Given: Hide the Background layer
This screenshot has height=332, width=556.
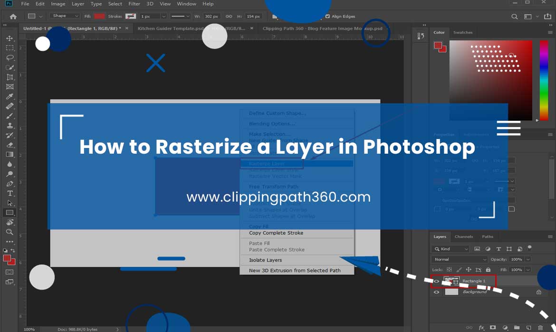Looking at the screenshot, I should (437, 292).
